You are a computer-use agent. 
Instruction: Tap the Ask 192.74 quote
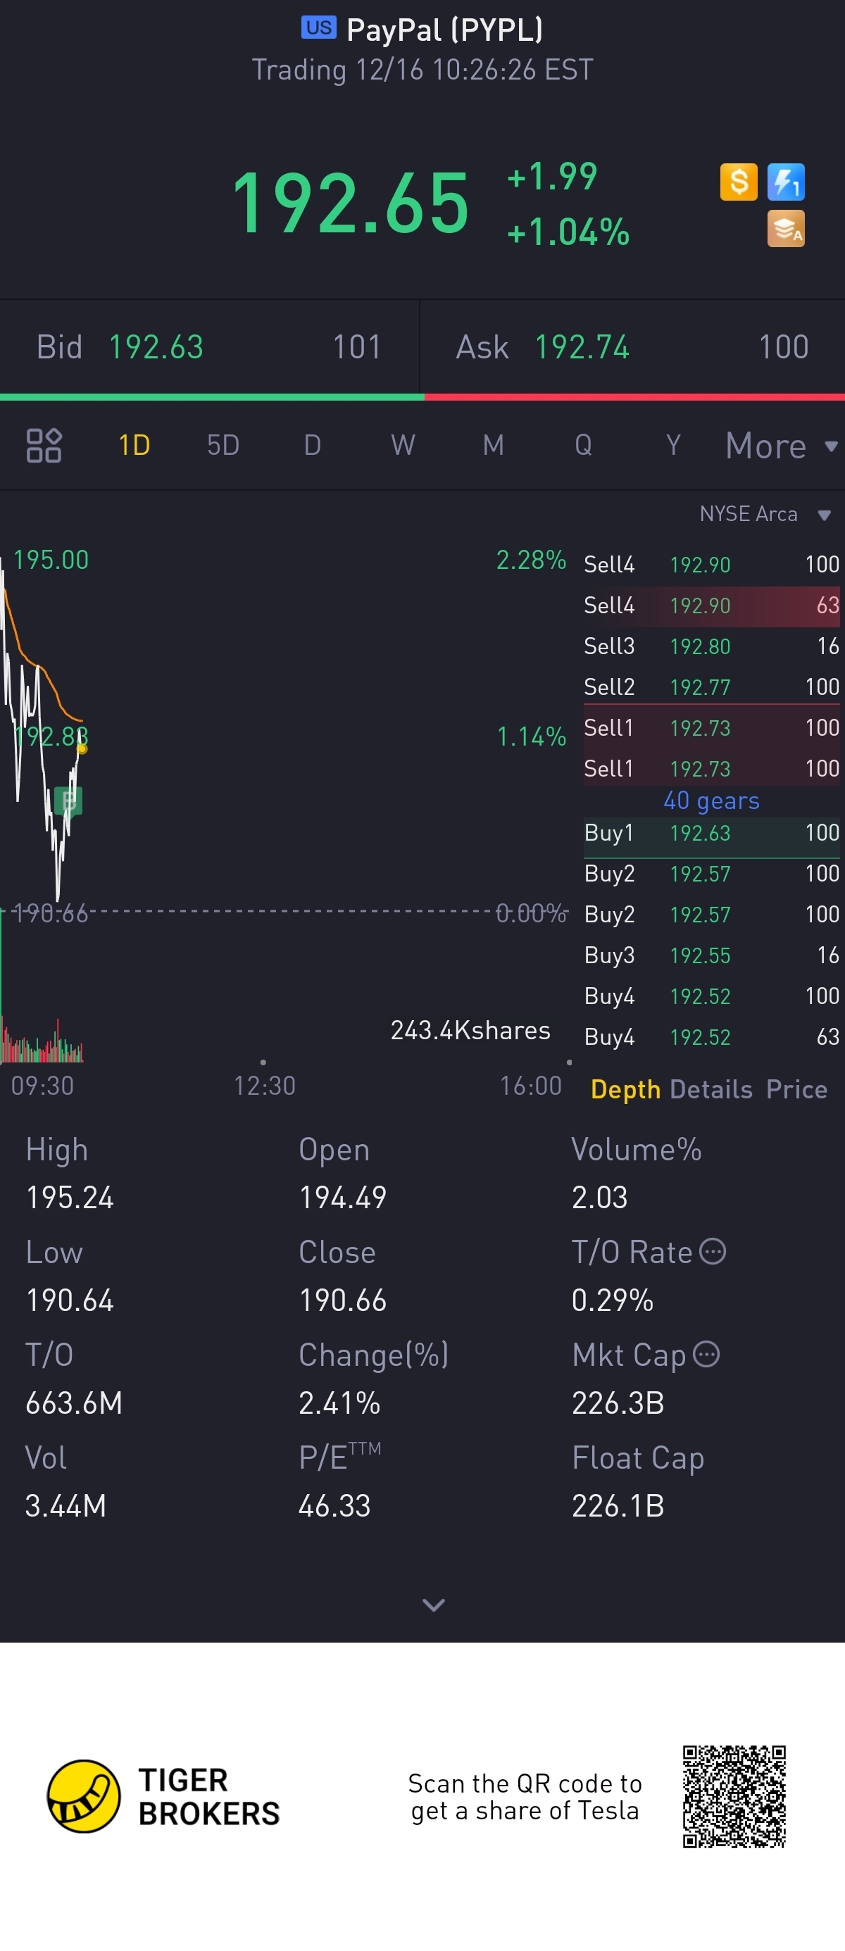[x=633, y=347]
